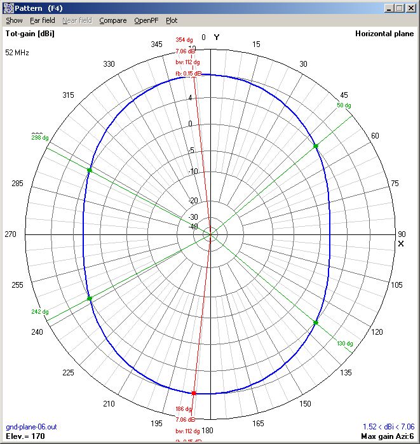420x444 pixels.
Task: Click the Max gain Azi:6 readout
Action: click(x=387, y=436)
